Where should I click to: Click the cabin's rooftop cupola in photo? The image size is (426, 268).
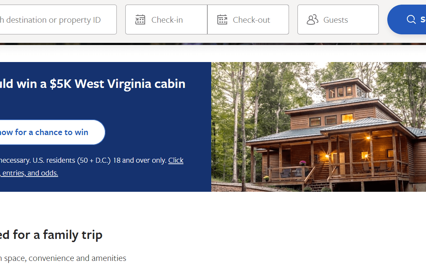click(x=342, y=90)
